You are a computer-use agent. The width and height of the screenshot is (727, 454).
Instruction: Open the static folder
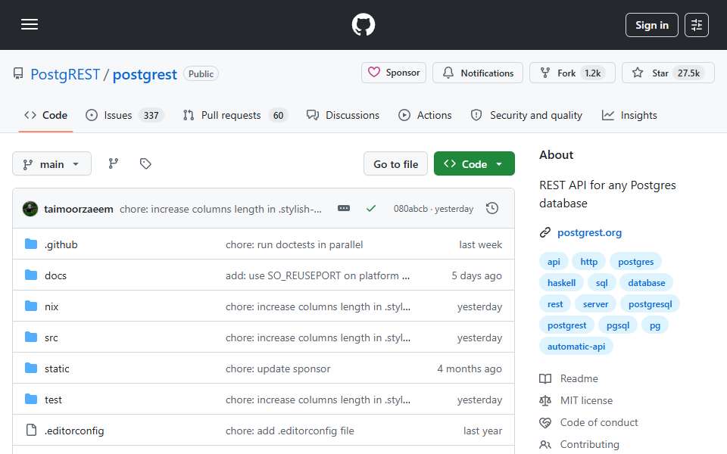coord(57,368)
